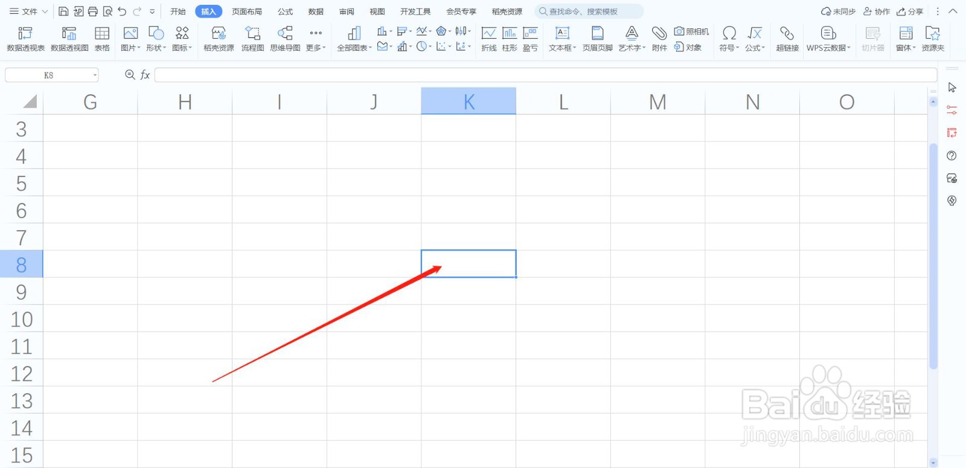Image resolution: width=966 pixels, height=468 pixels.
Task: Expand the quick access toolbar customize arrow
Action: [x=152, y=11]
